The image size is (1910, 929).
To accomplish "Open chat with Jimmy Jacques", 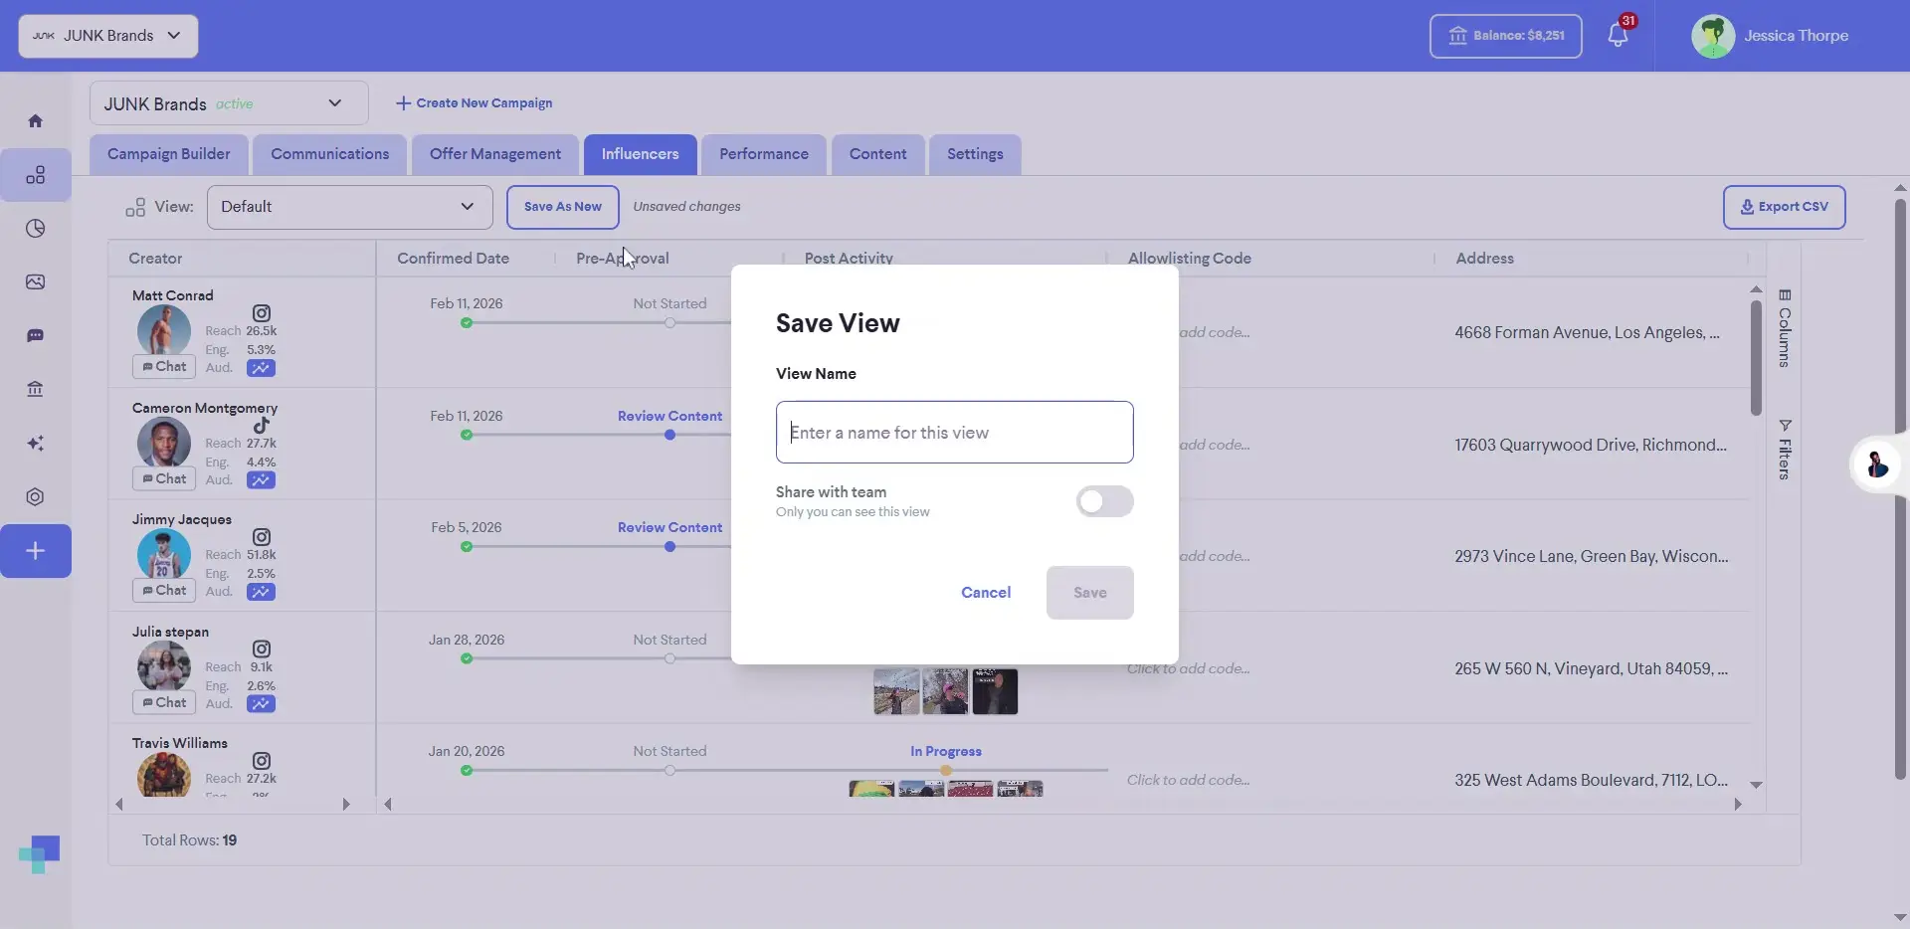I will pyautogui.click(x=164, y=591).
